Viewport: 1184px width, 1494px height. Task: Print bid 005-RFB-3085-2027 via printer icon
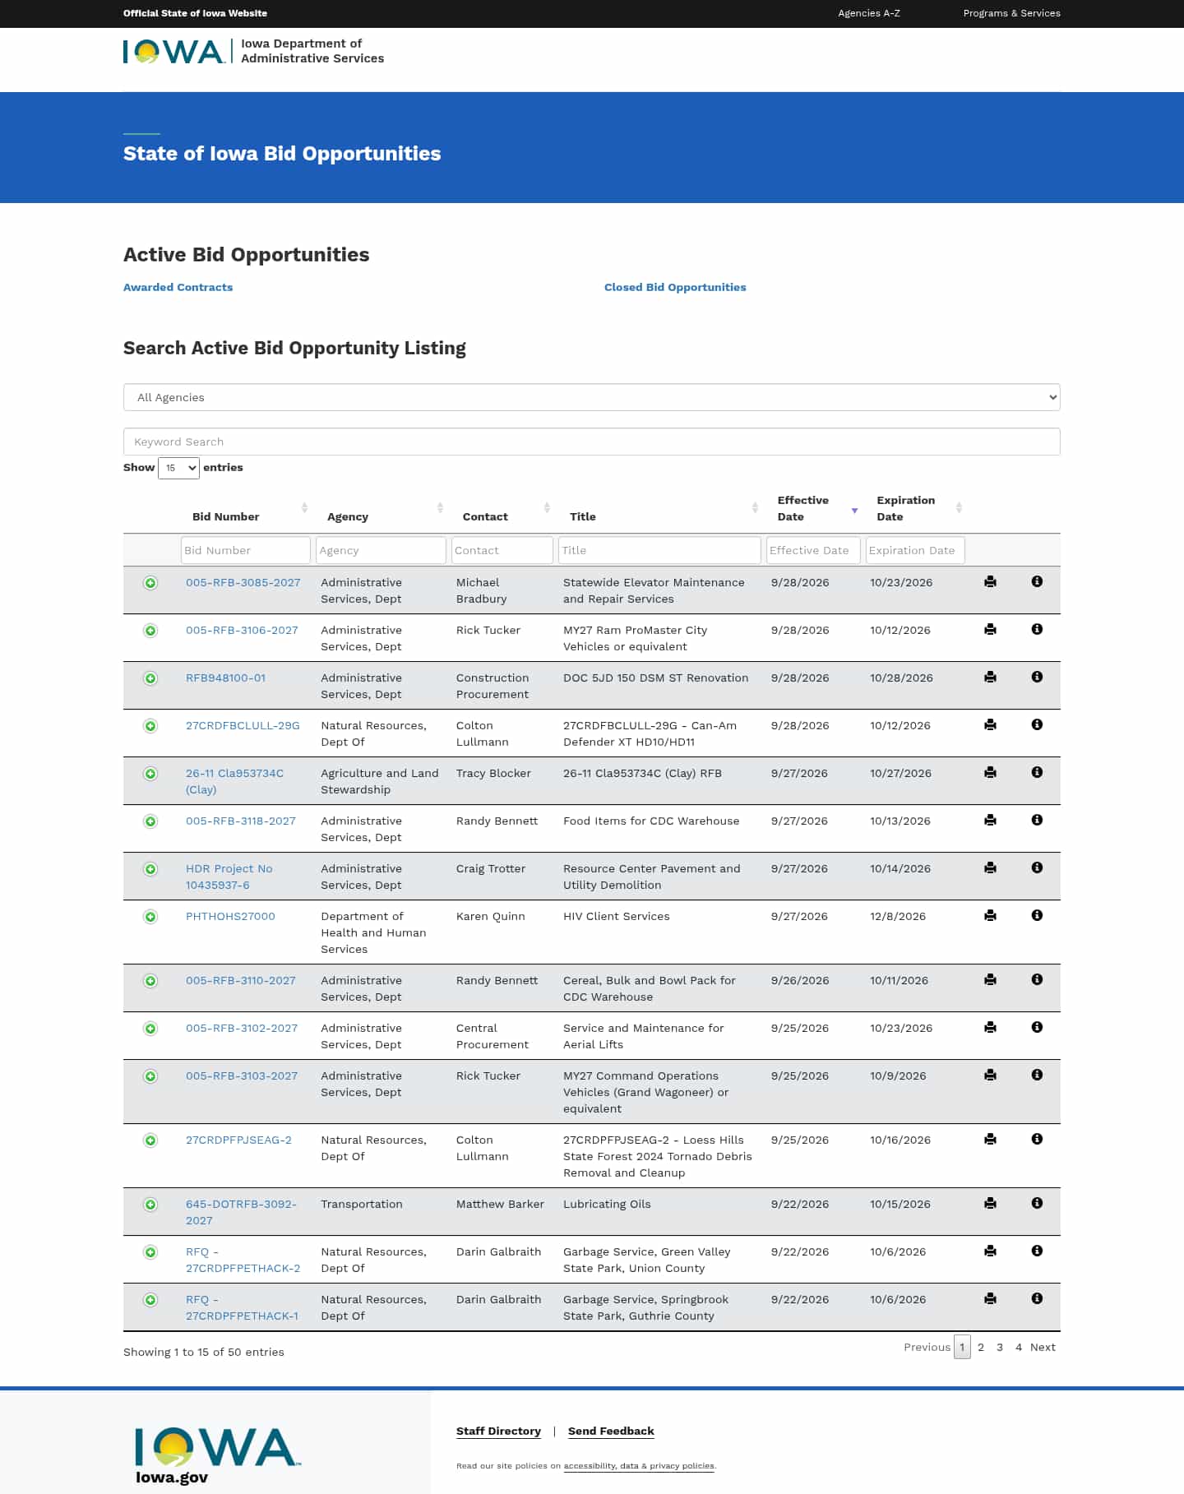[x=990, y=582]
